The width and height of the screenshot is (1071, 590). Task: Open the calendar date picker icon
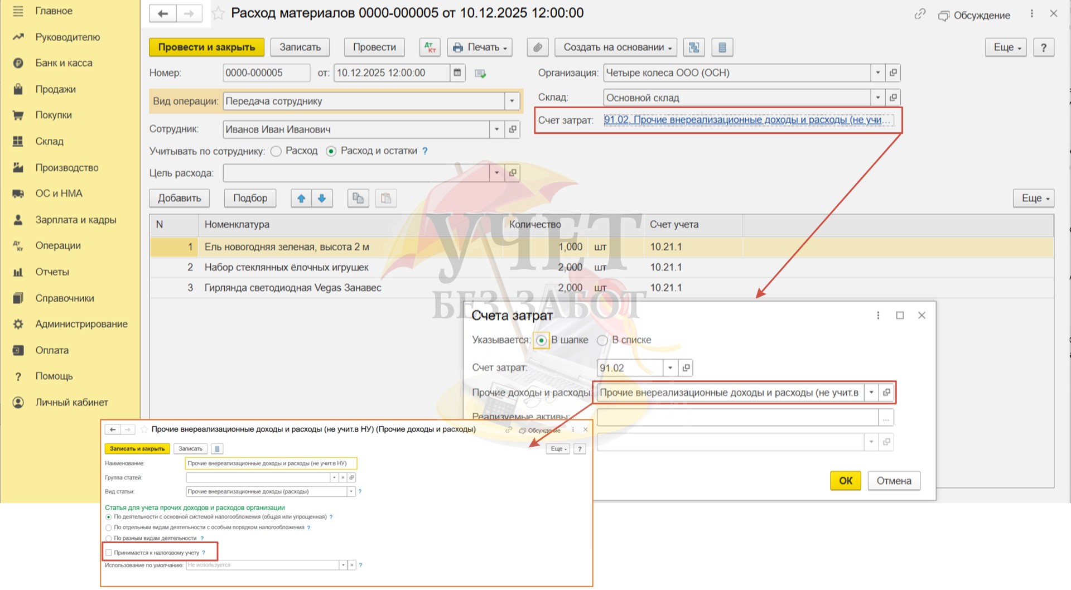(x=457, y=73)
